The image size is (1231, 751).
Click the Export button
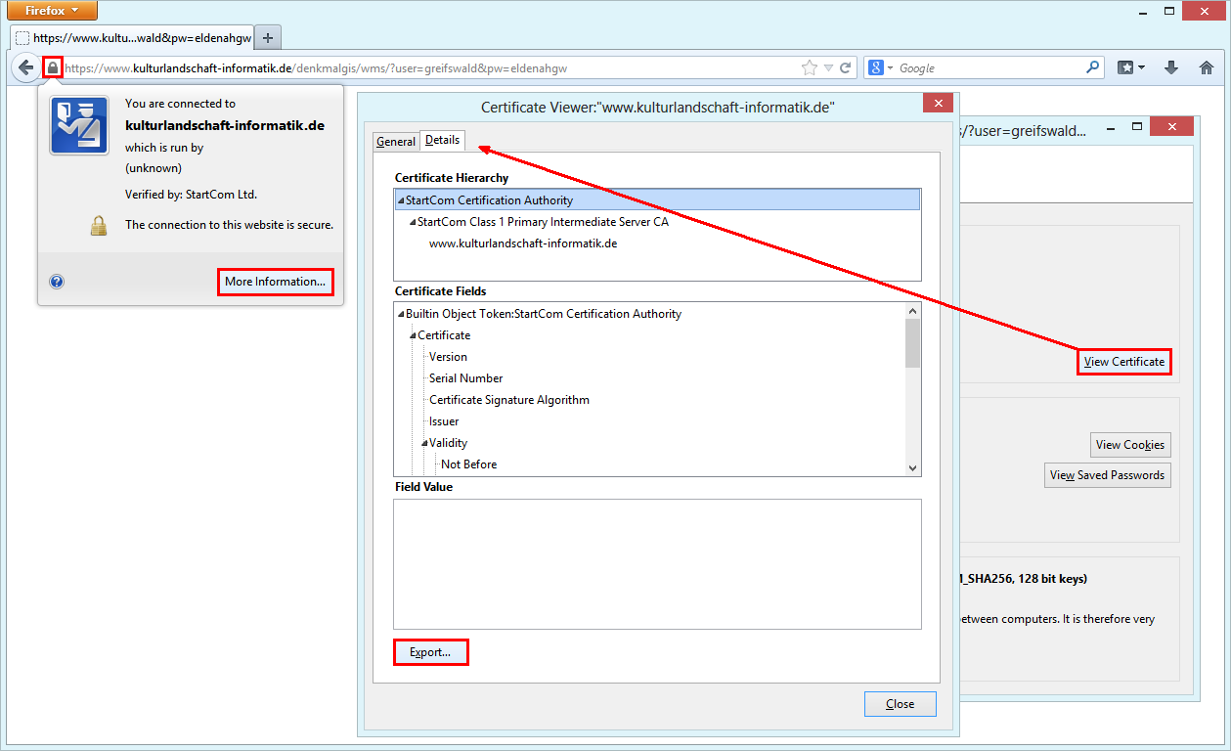(430, 651)
